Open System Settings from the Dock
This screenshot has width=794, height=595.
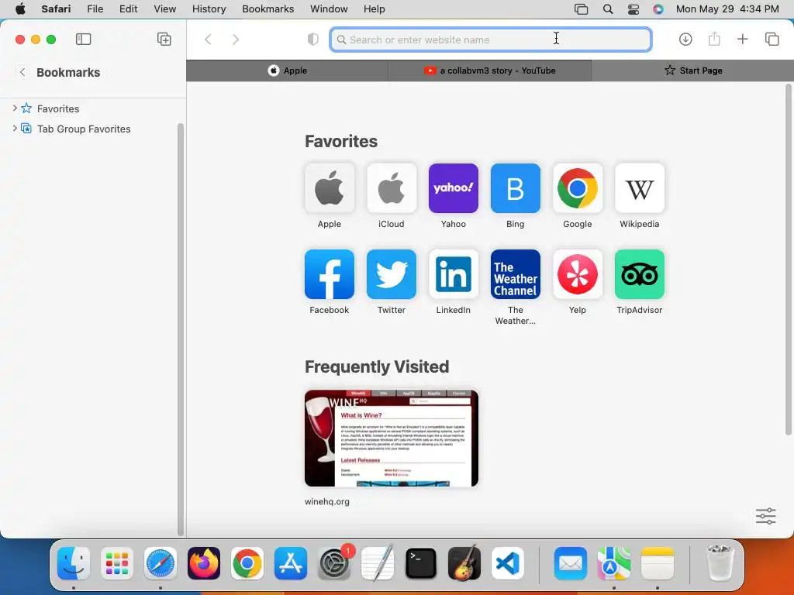[334, 563]
